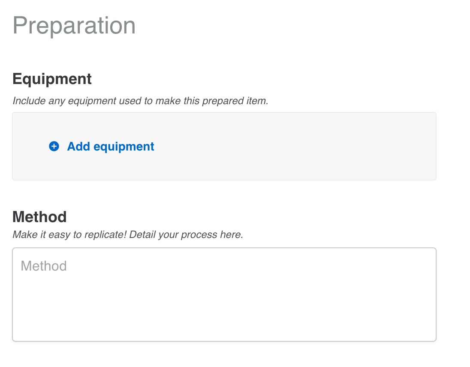Click the "Add equipment" link text

pos(111,147)
